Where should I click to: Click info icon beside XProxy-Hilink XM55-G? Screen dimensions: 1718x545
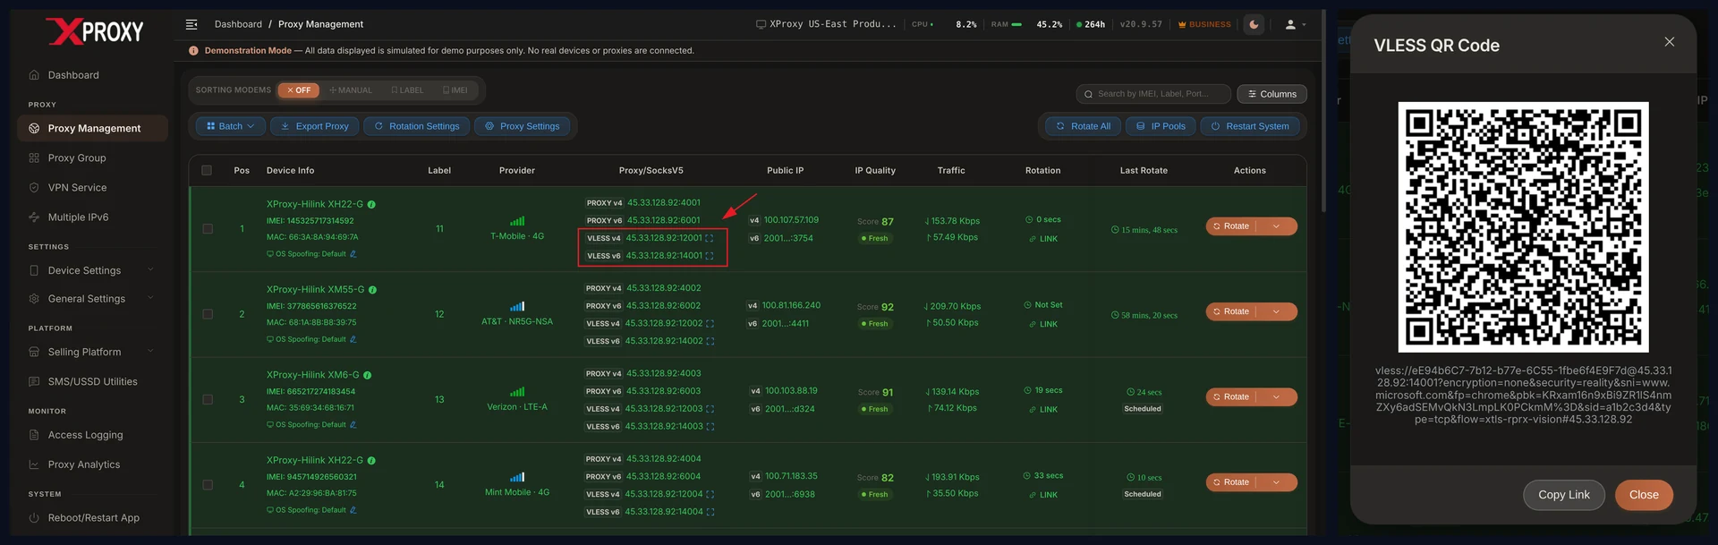372,290
